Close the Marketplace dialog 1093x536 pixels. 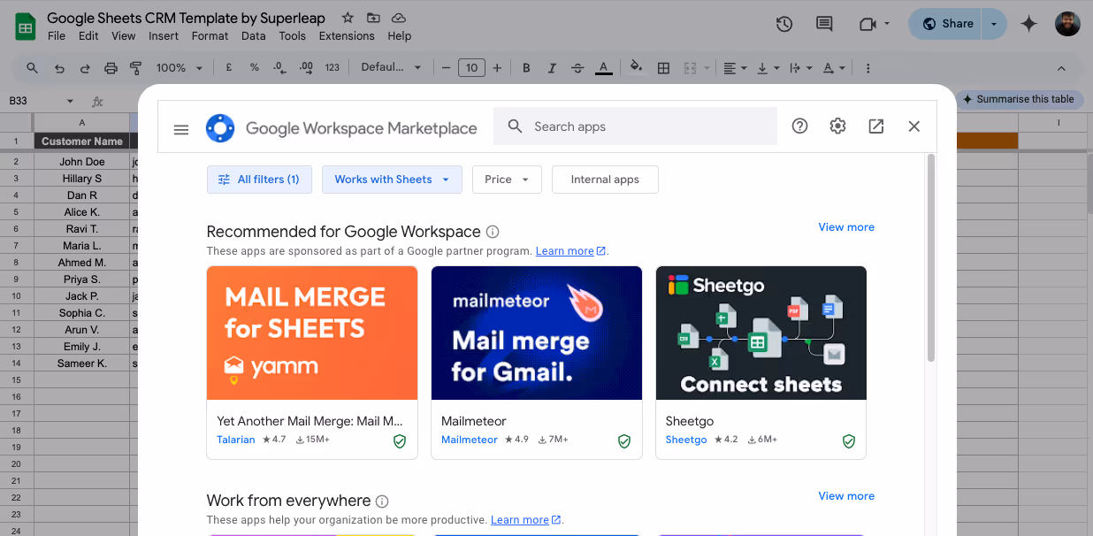914,126
